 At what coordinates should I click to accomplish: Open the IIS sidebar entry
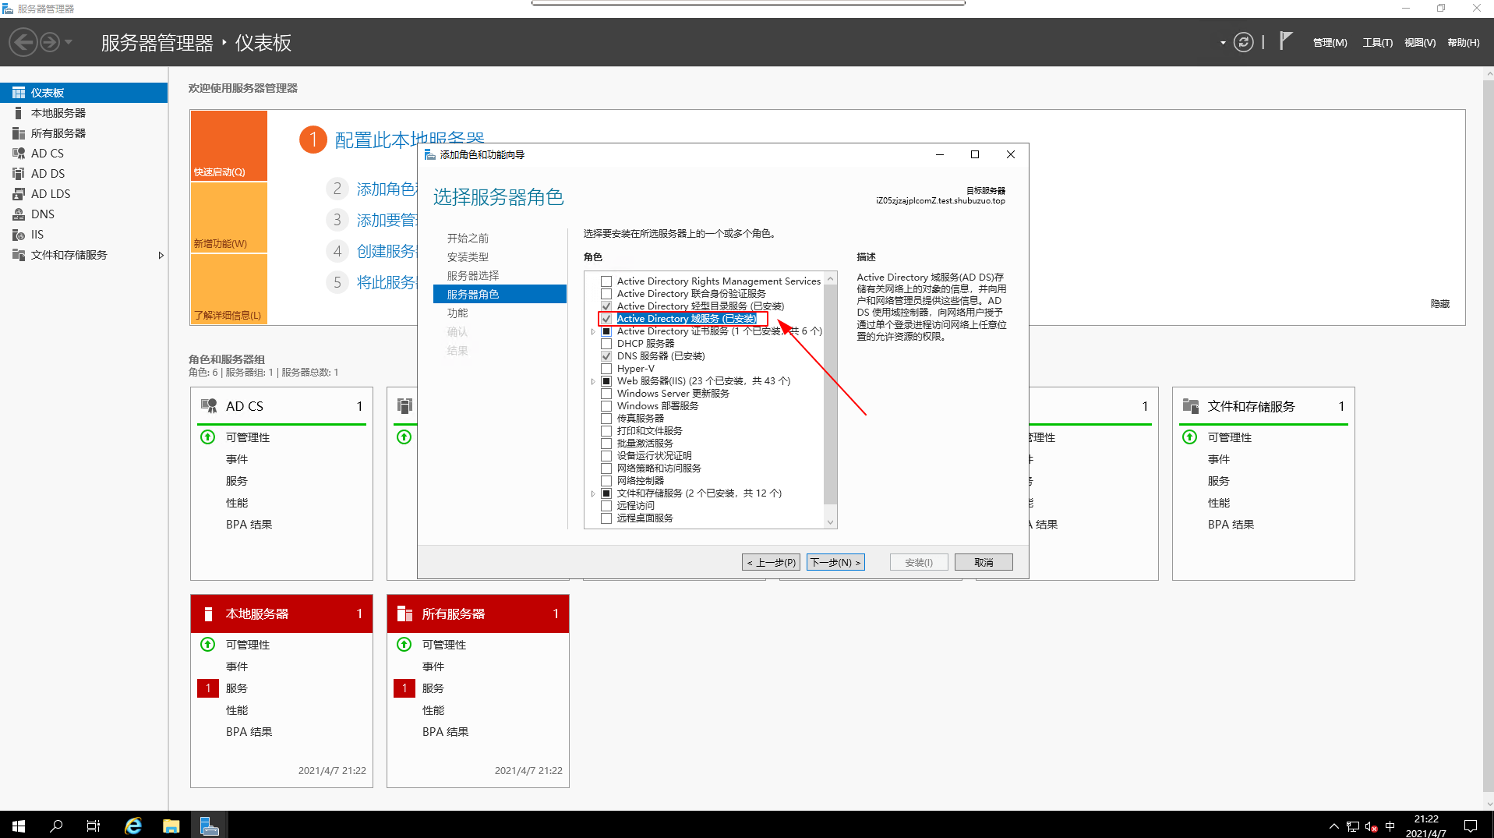(35, 234)
